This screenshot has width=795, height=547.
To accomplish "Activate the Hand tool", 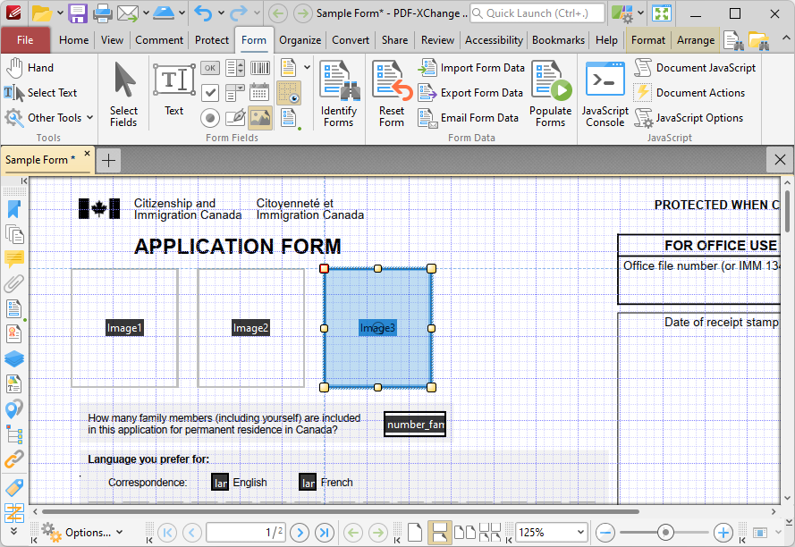I will (30, 67).
